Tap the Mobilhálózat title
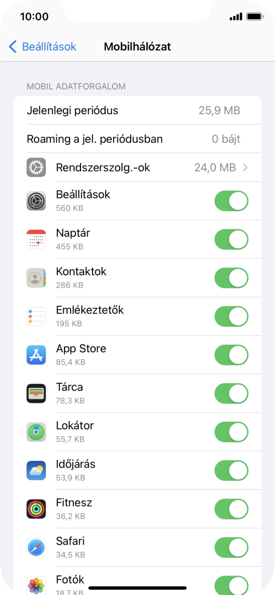The width and height of the screenshot is (275, 595). [137, 46]
